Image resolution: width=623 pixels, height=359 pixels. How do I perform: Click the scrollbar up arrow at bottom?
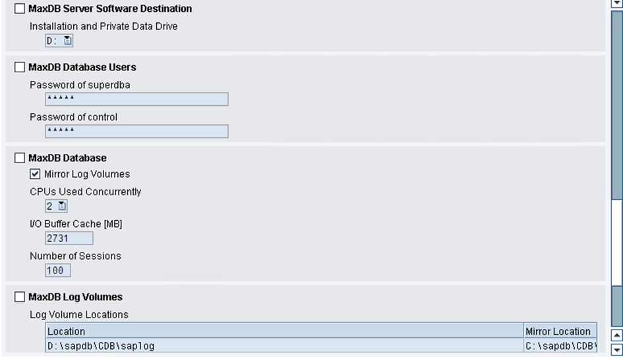click(x=616, y=335)
